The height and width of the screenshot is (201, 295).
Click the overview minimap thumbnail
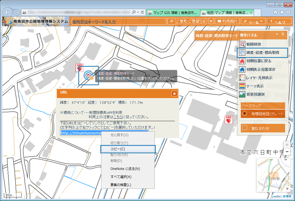tap(274, 175)
